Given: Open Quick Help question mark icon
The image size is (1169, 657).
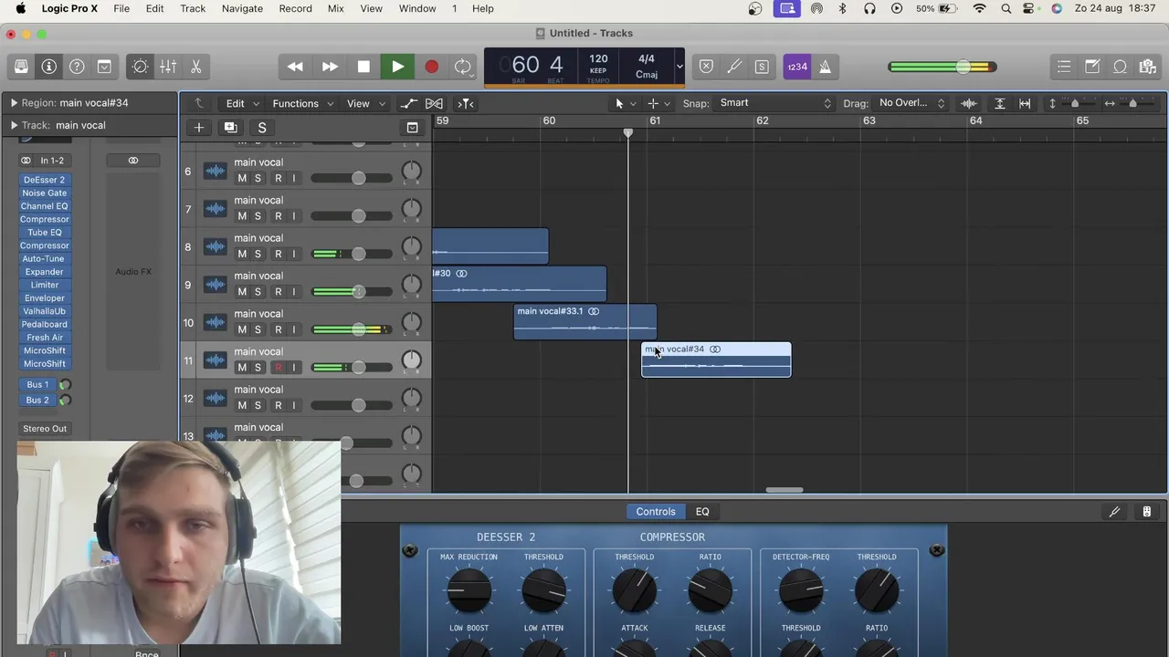Looking at the screenshot, I should tap(77, 67).
